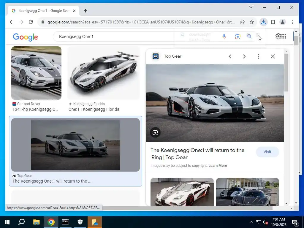Go to the Google logo homepage
The width and height of the screenshot is (304, 228).
[26, 37]
